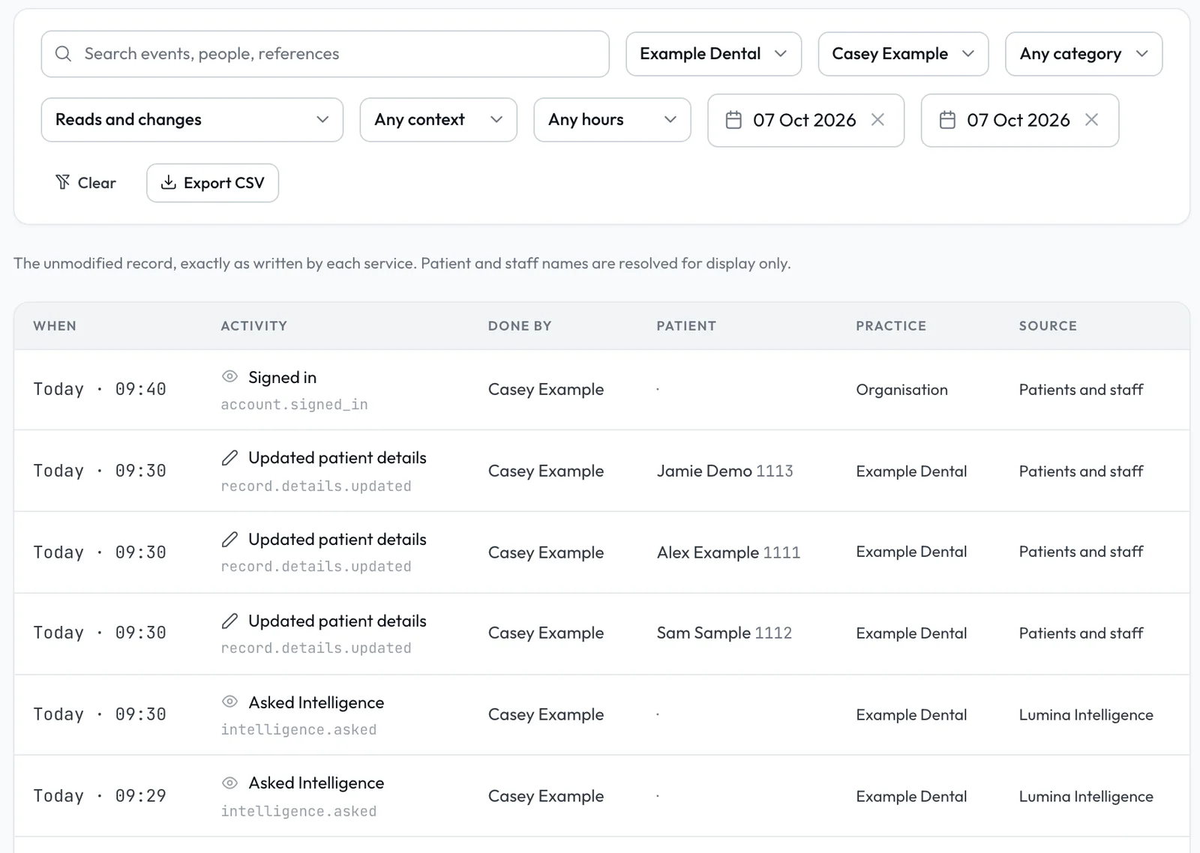Clear the end date with its X icon
The height and width of the screenshot is (853, 1200).
coord(1091,120)
